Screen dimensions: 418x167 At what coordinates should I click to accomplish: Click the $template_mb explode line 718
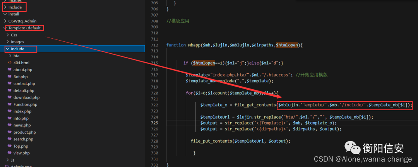click(x=230, y=81)
